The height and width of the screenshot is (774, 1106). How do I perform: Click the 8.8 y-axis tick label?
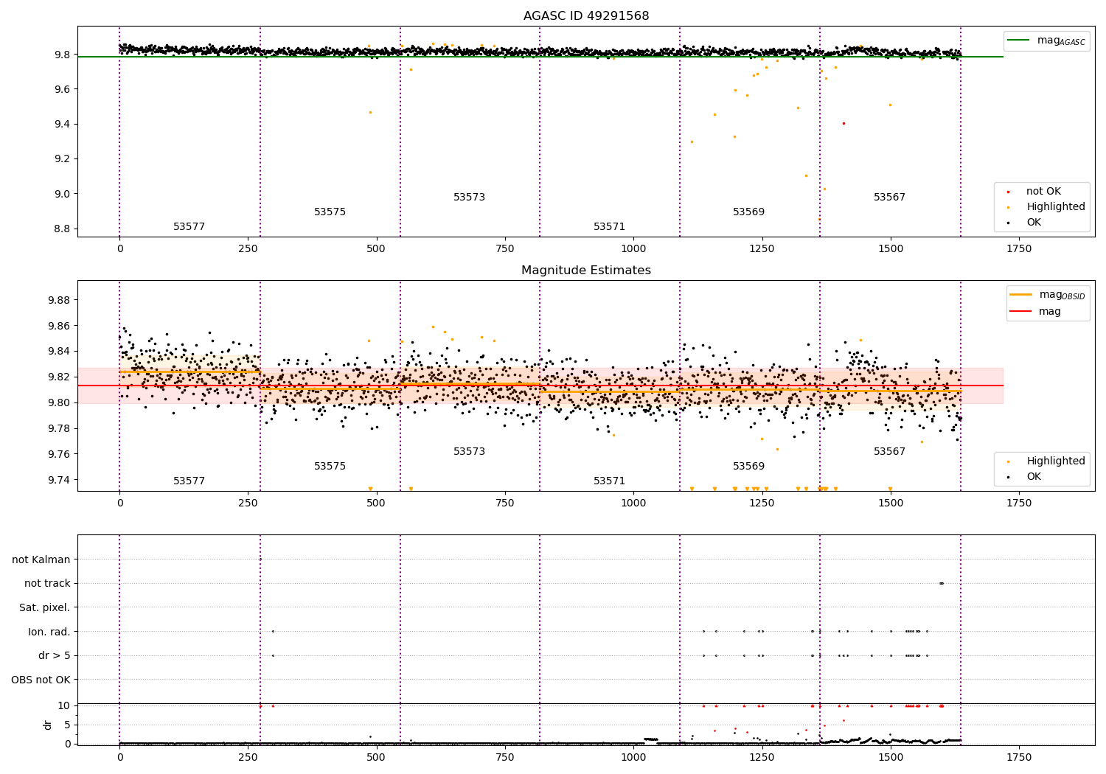click(x=62, y=229)
